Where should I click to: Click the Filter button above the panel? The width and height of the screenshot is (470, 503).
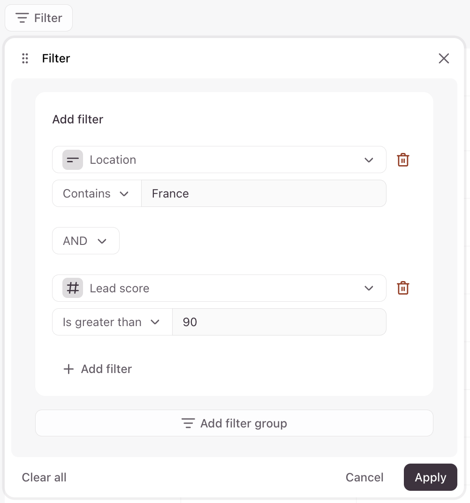click(x=38, y=18)
